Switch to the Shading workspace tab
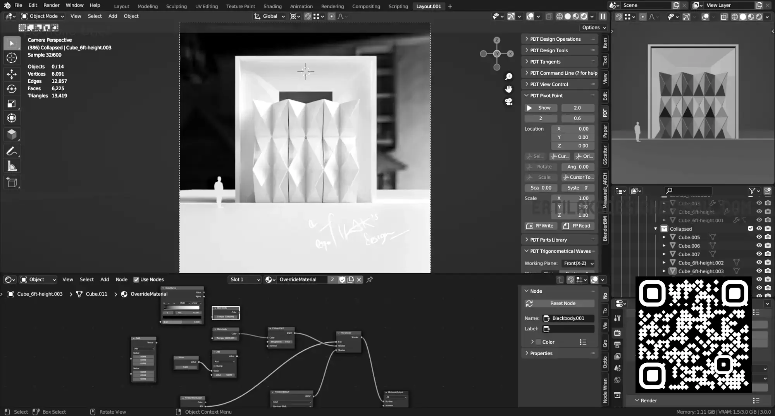The image size is (775, 416). coord(272,6)
